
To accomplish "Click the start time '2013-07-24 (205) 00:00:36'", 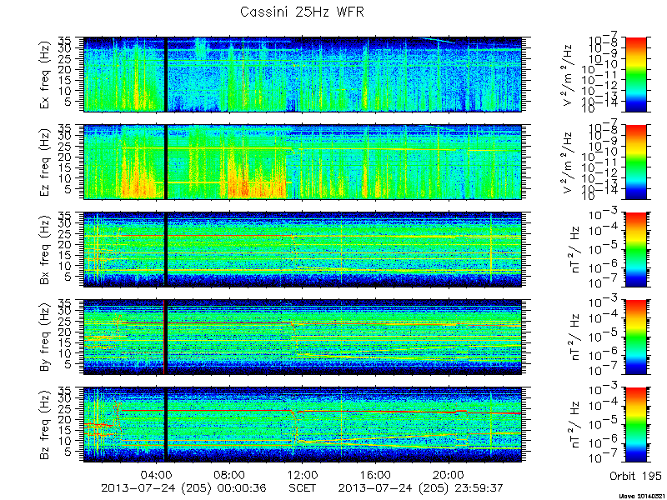I will point(183,487).
